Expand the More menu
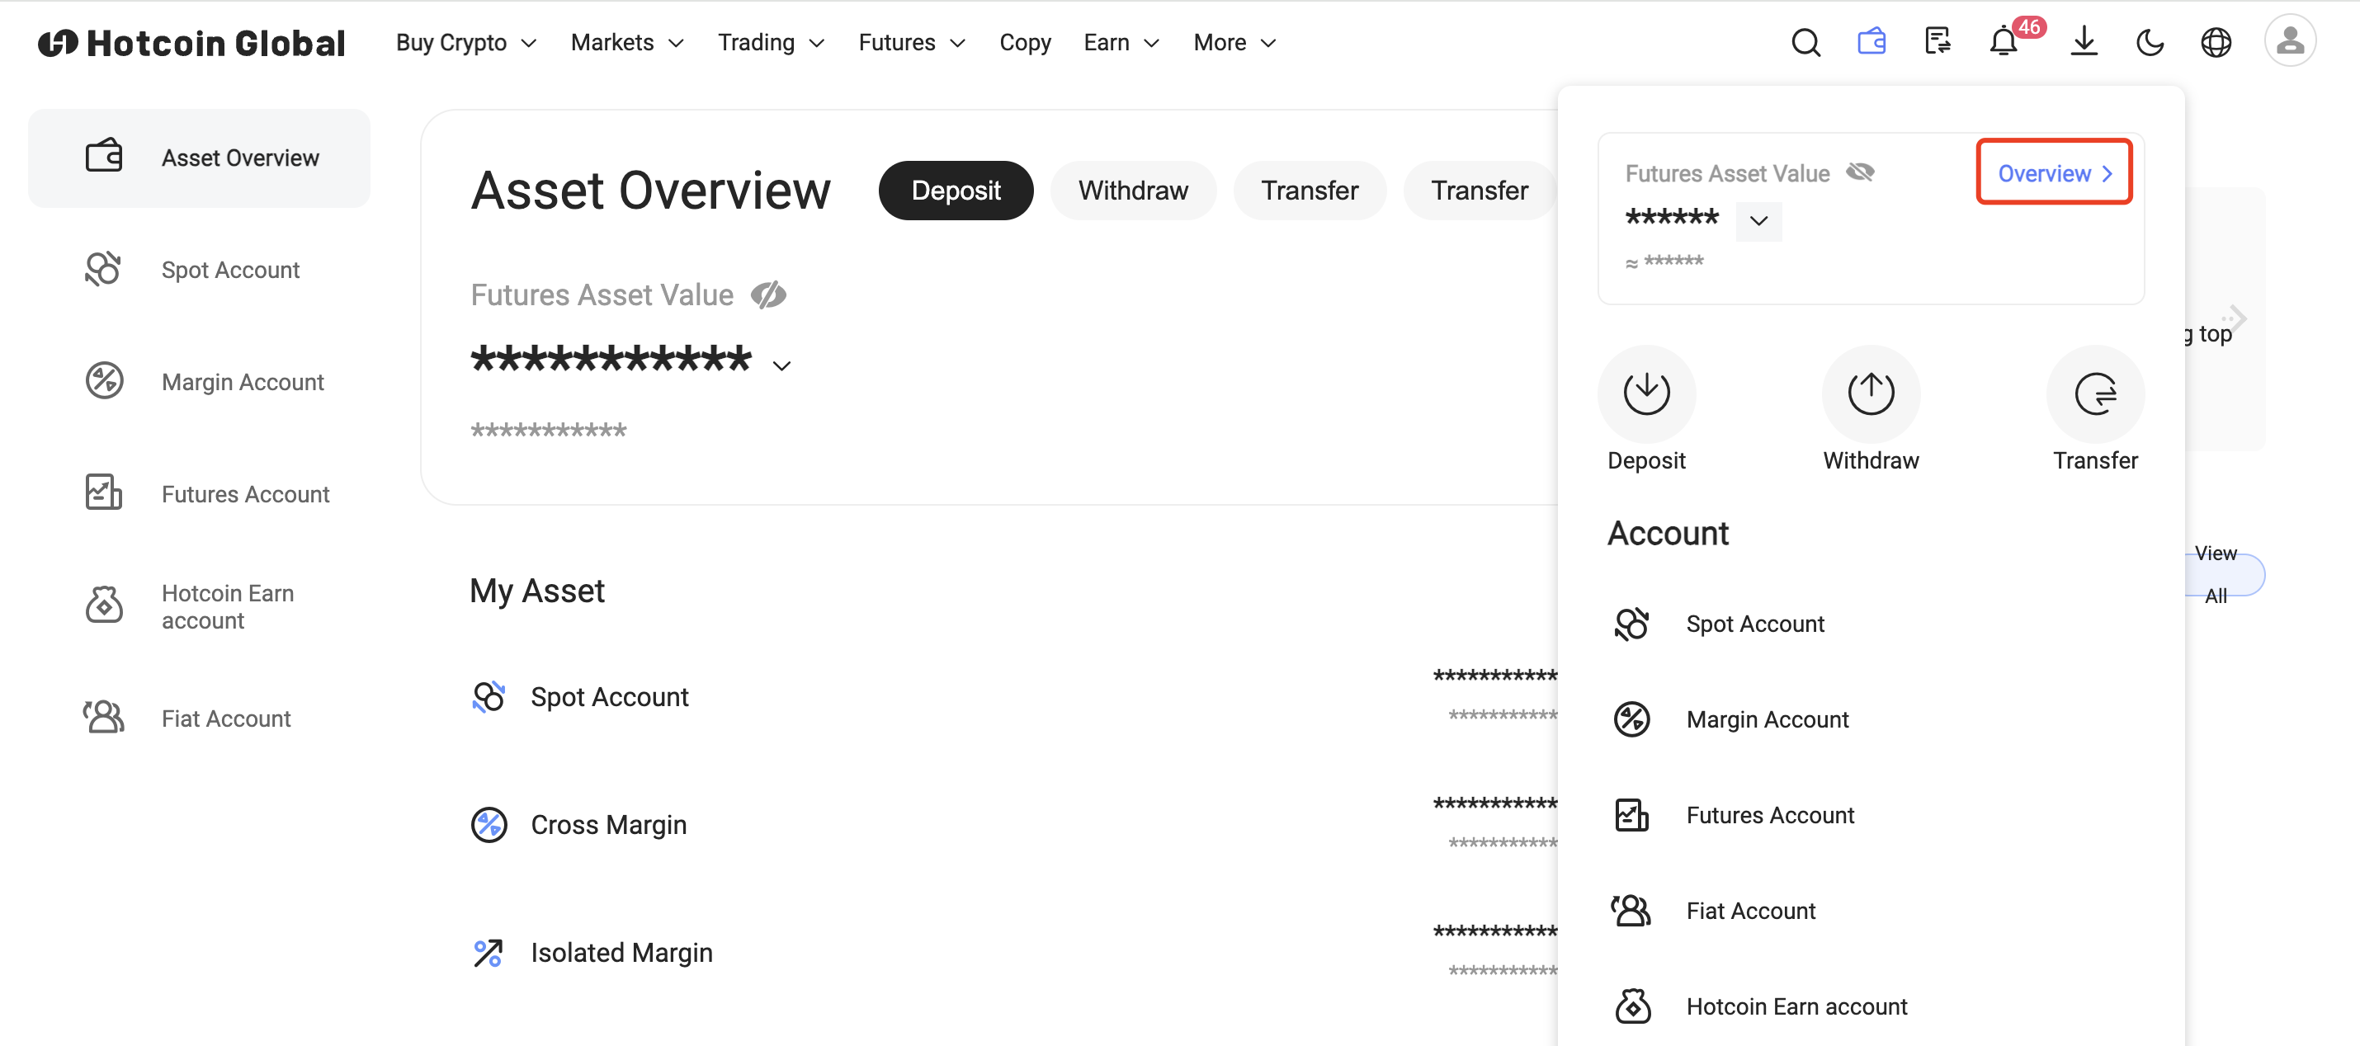 click(x=1234, y=42)
